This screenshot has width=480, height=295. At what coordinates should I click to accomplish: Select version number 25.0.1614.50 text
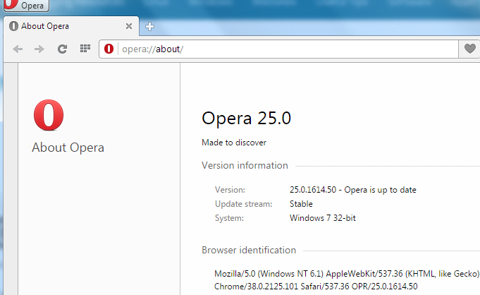pyautogui.click(x=313, y=190)
